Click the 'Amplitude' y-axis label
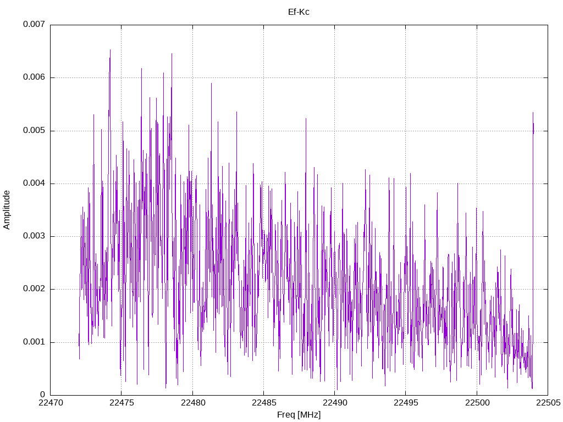Viewport: 563px width, 422px height. click(x=7, y=210)
